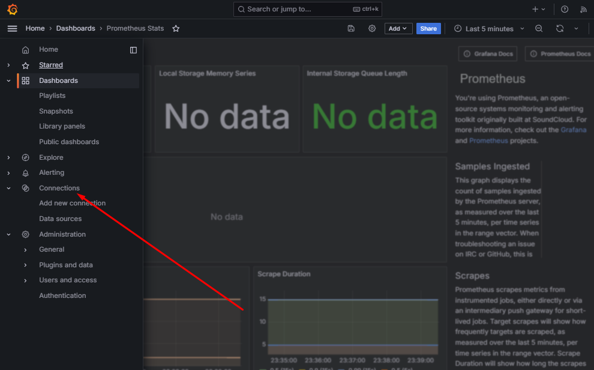The image size is (594, 370).
Task: Open the Connections menu item
Action: pyautogui.click(x=59, y=188)
